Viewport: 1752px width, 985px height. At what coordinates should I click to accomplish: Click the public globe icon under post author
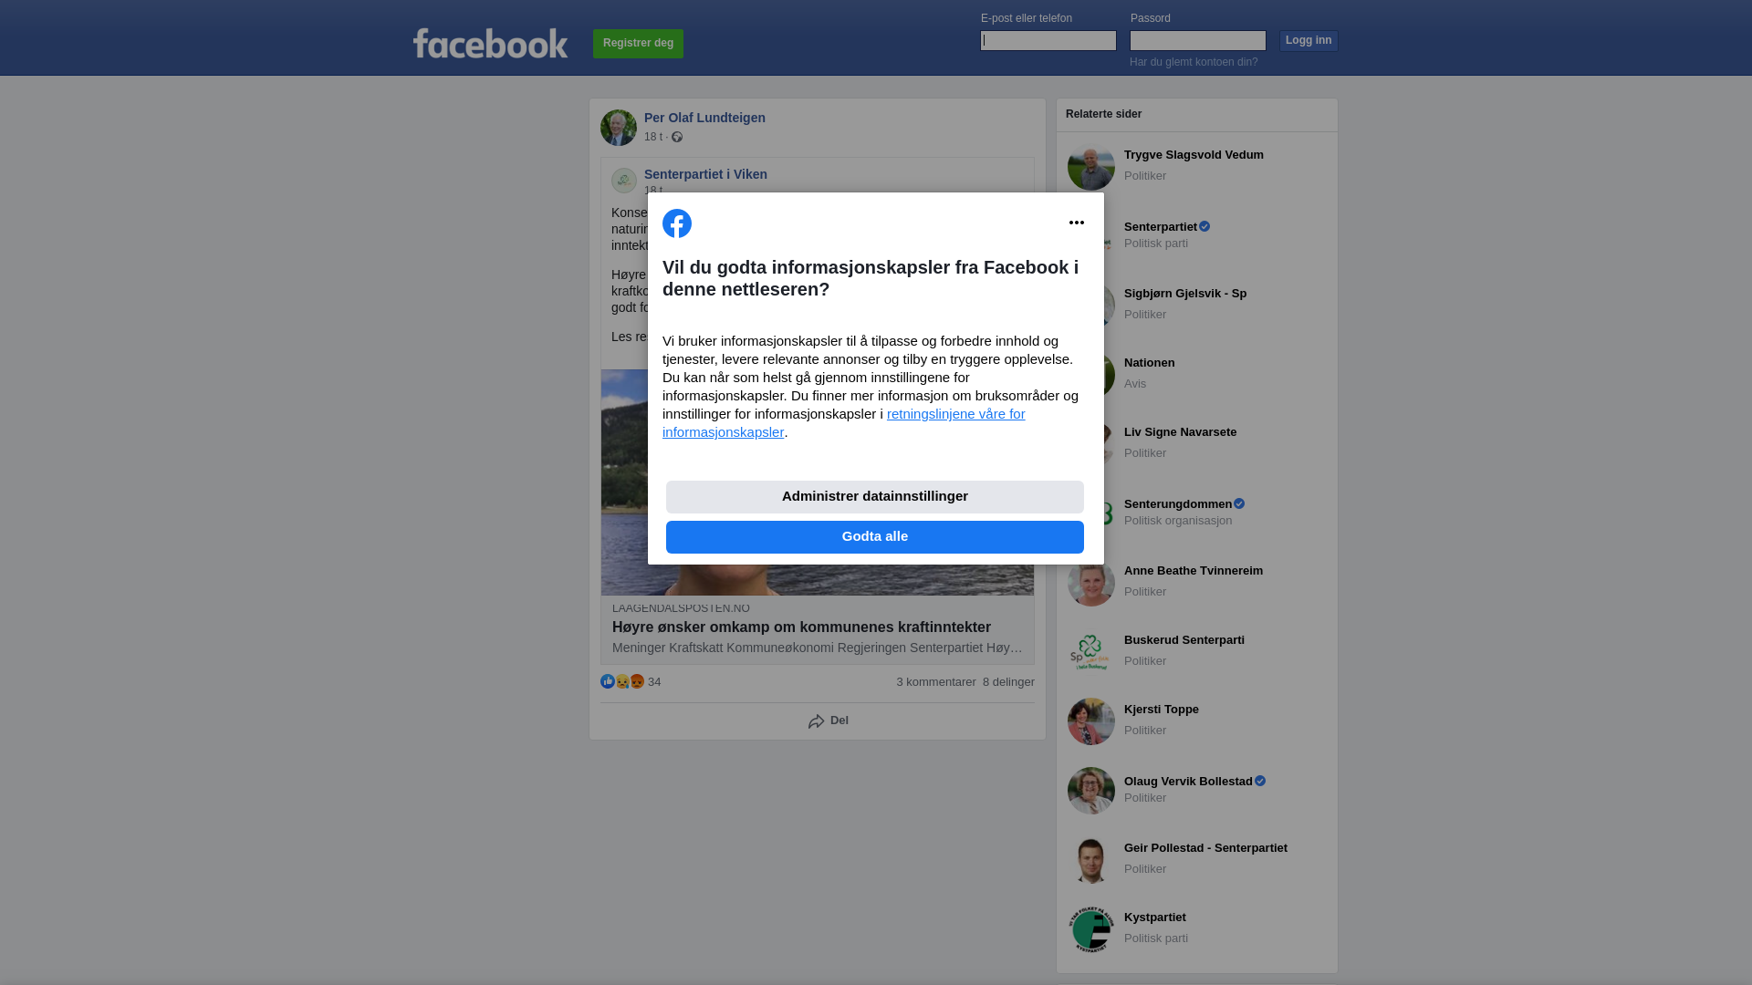click(677, 137)
